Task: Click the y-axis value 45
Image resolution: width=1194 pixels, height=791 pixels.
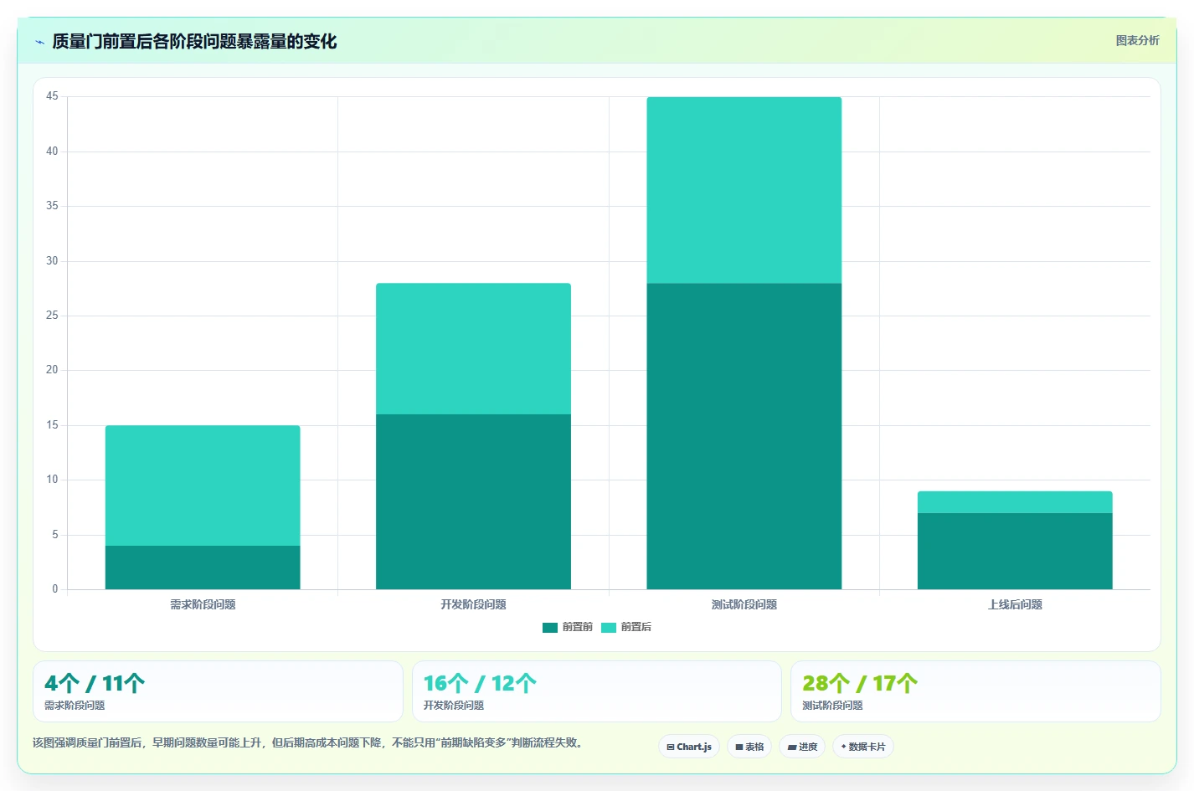Action: 52,96
